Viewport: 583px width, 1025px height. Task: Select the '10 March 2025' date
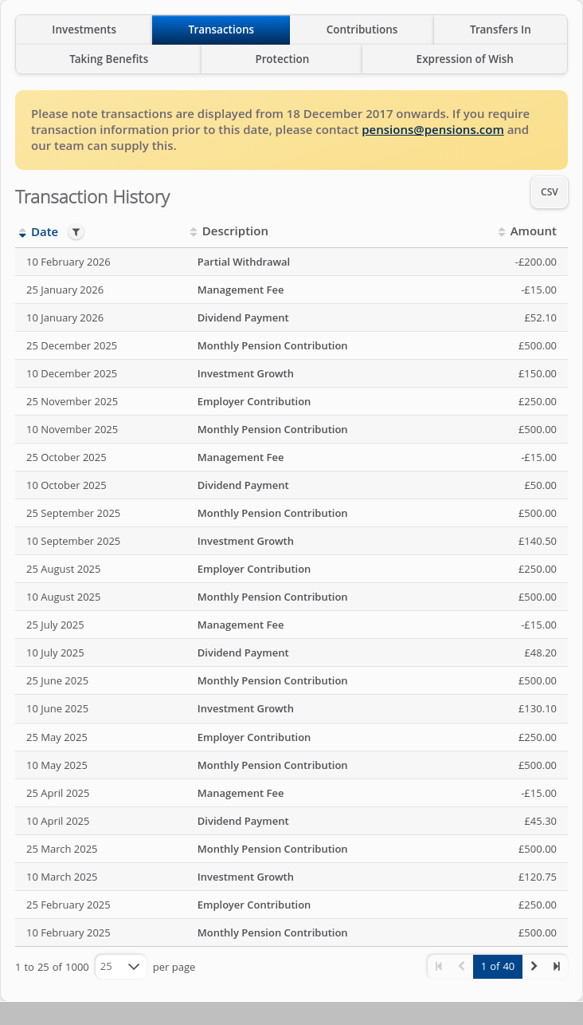coord(62,877)
